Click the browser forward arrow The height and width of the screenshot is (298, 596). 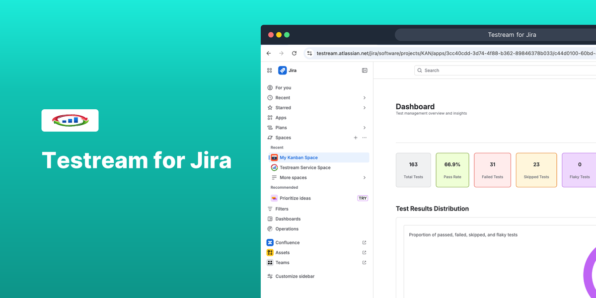click(x=282, y=53)
